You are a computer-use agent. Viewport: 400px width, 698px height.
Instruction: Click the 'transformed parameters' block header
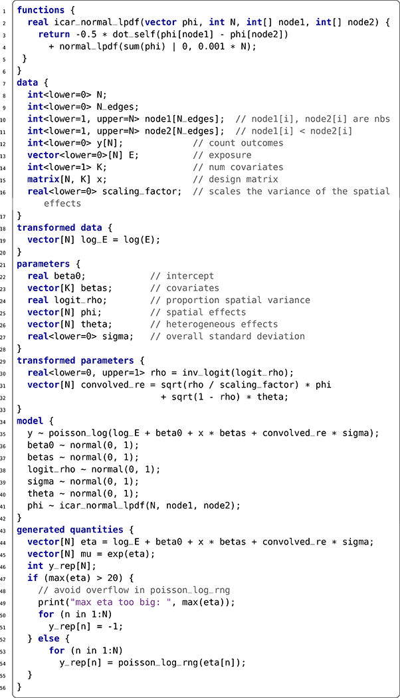(75, 360)
